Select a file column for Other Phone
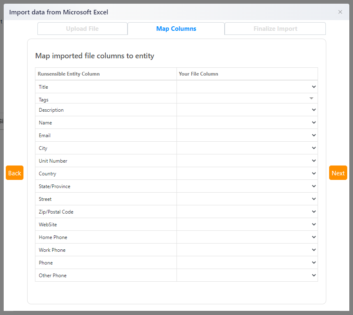Screen dimensions: 353x315 (247, 275)
